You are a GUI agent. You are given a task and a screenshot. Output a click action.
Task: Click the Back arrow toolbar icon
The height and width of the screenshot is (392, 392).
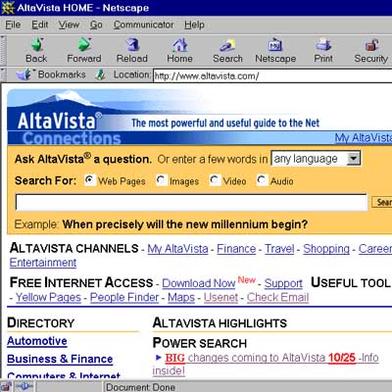pyautogui.click(x=37, y=44)
